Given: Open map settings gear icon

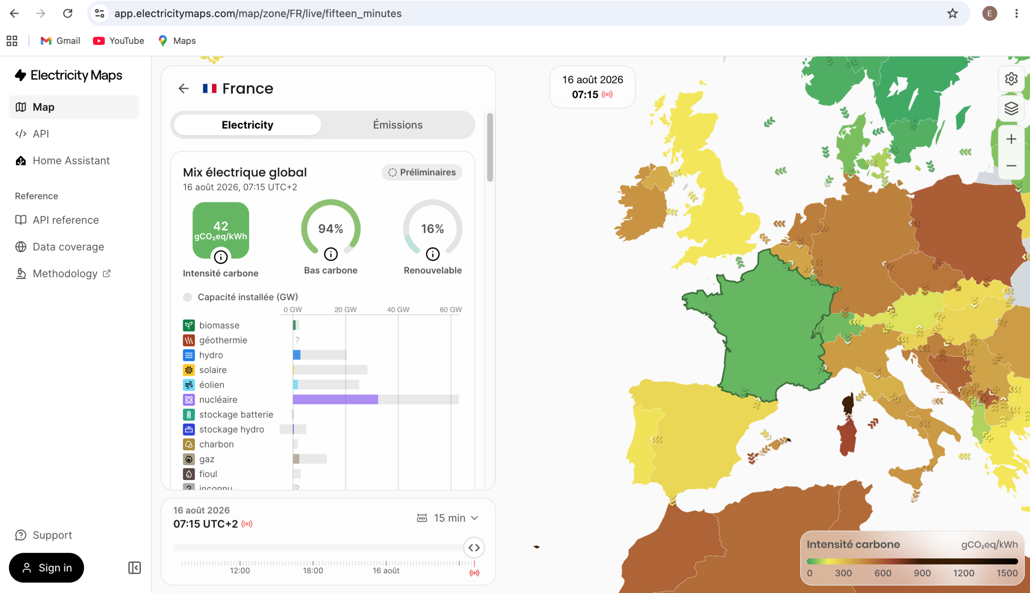Looking at the screenshot, I should (x=1011, y=79).
